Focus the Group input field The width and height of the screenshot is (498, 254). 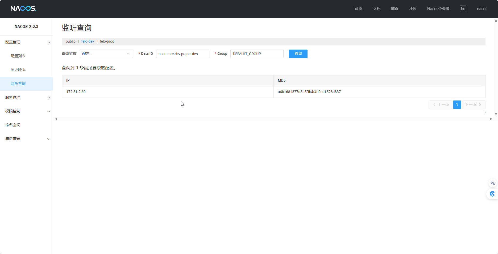(257, 54)
